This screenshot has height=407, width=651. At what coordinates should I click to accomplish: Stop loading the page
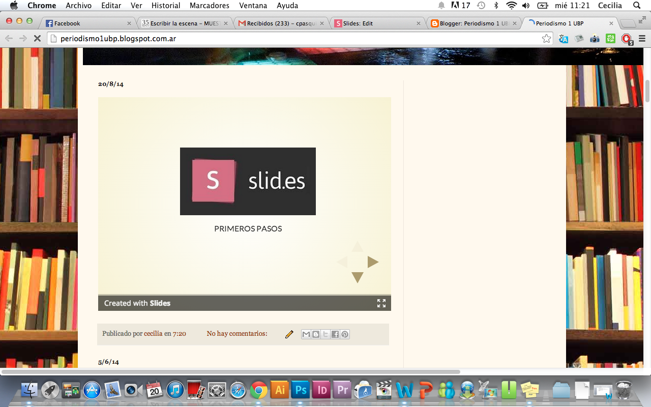tap(38, 39)
